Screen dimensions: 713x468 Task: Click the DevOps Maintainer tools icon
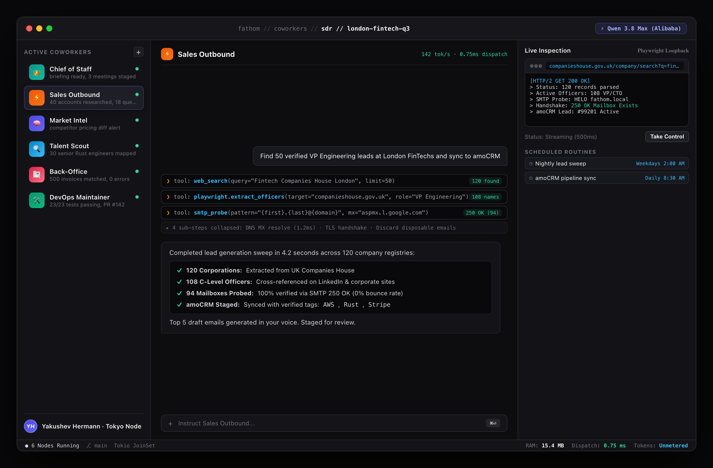36,200
